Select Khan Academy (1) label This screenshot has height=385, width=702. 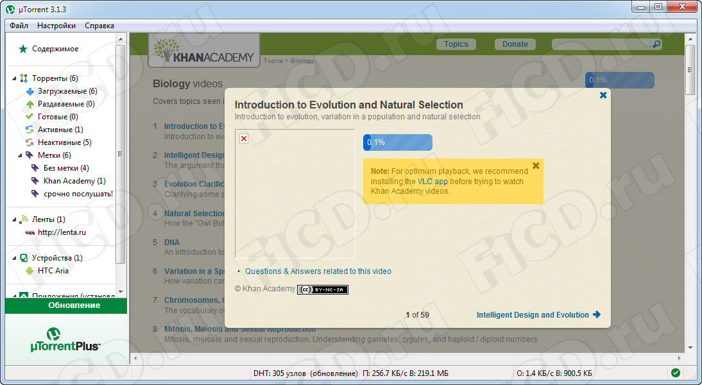[75, 181]
